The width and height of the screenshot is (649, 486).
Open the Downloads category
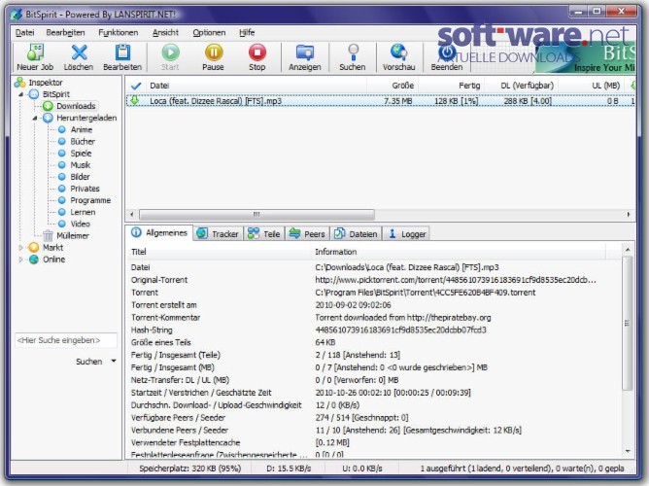tap(76, 106)
